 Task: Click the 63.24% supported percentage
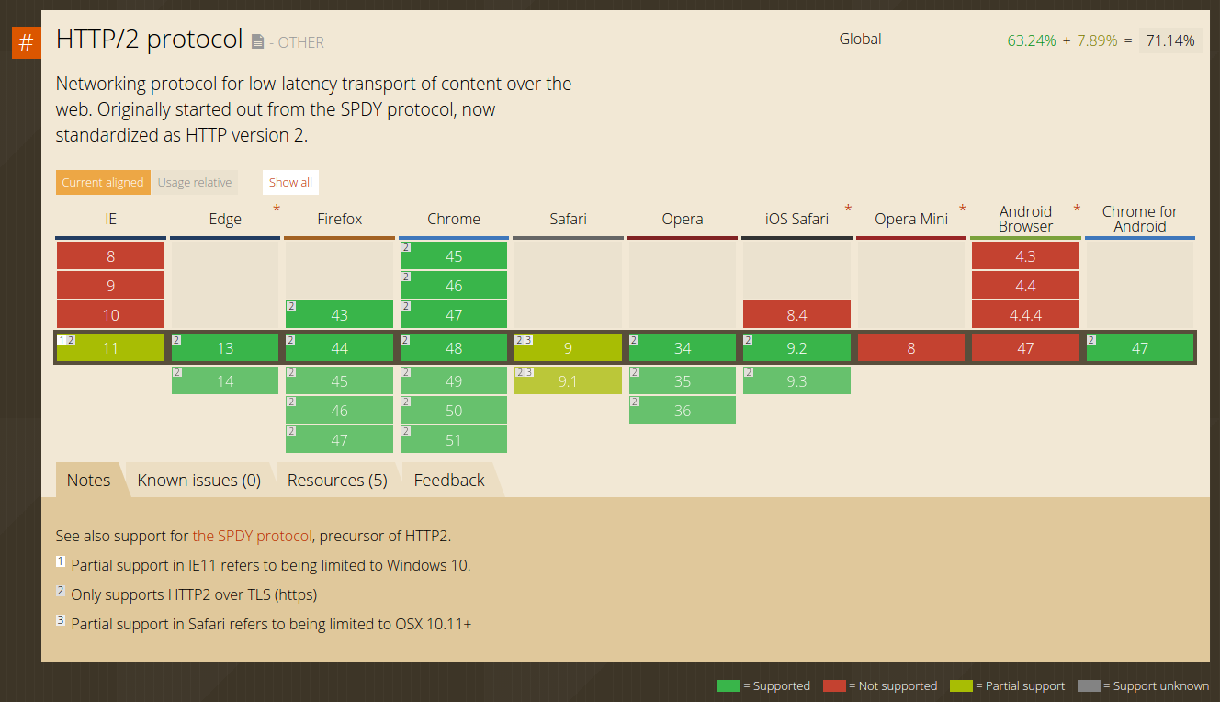coord(1032,40)
